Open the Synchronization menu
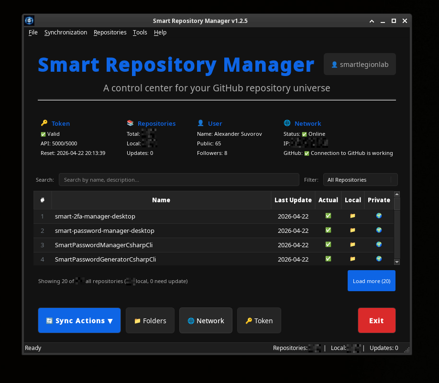The width and height of the screenshot is (439, 383). [66, 33]
